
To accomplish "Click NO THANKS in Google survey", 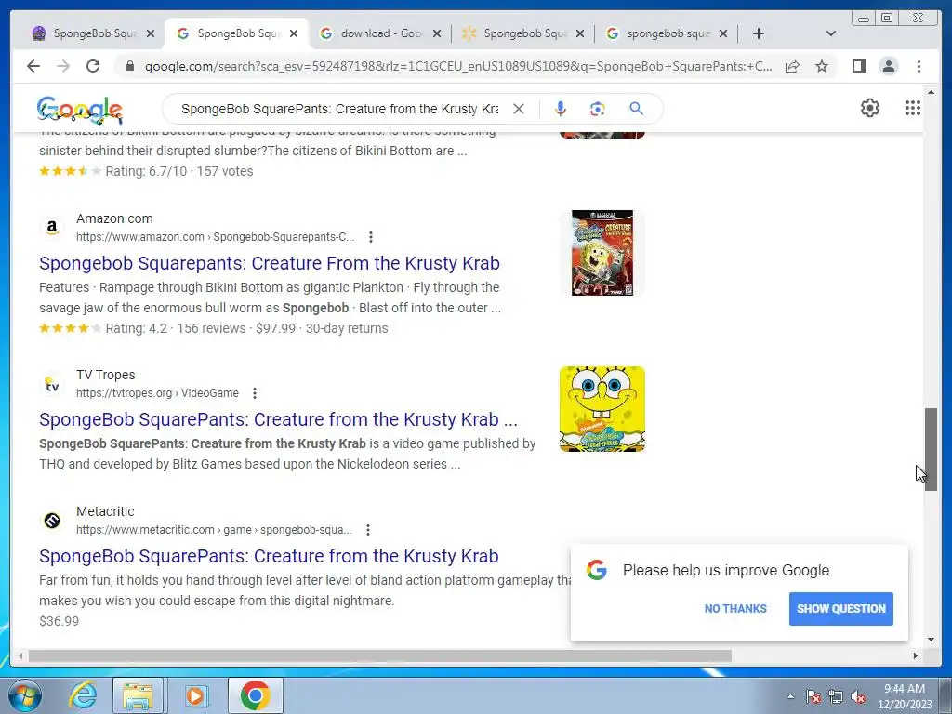I will tap(735, 608).
